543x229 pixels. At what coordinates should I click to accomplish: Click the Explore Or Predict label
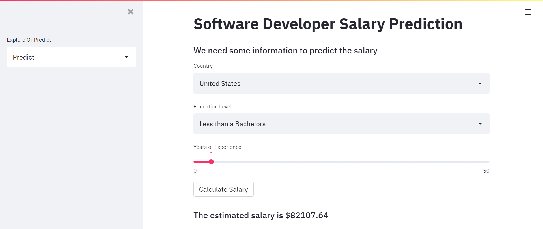(x=29, y=40)
